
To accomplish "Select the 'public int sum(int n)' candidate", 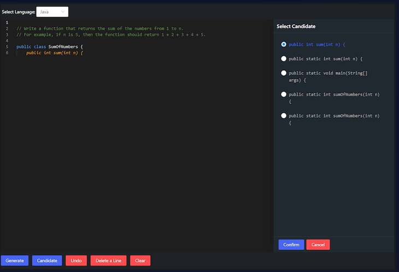I will 284,44.
